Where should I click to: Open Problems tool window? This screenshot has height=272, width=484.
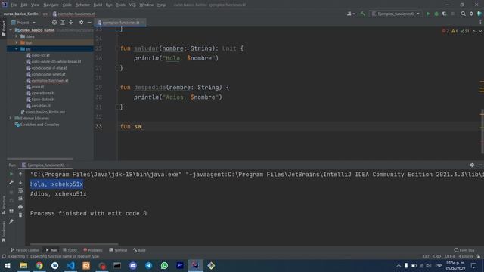coord(92,250)
